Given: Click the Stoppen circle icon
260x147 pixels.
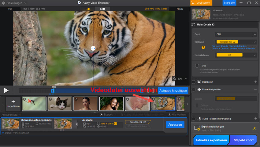Looking at the screenshot, I should 101,115.
